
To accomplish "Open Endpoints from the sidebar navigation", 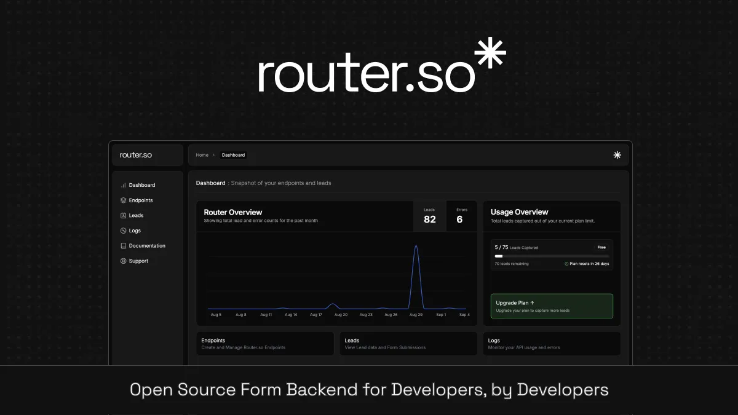I will click(141, 200).
